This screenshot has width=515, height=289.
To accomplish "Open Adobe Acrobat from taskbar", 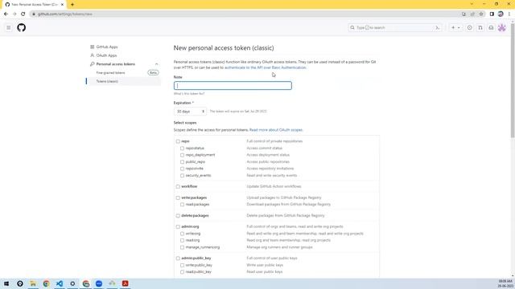I will tap(126, 283).
